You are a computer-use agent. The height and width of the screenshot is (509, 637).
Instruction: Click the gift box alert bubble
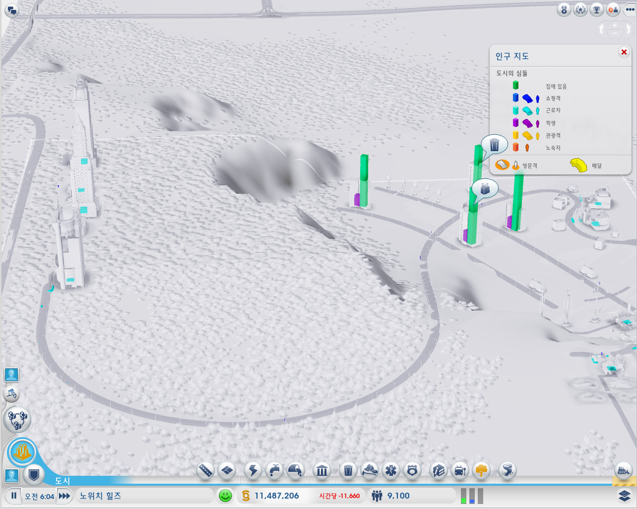[x=485, y=189]
